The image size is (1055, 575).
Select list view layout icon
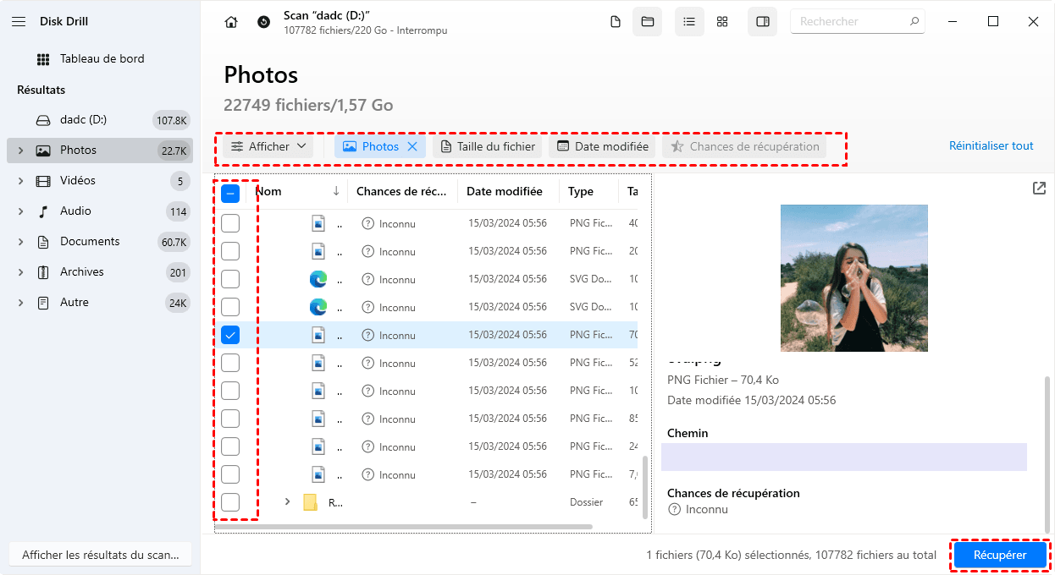(689, 22)
